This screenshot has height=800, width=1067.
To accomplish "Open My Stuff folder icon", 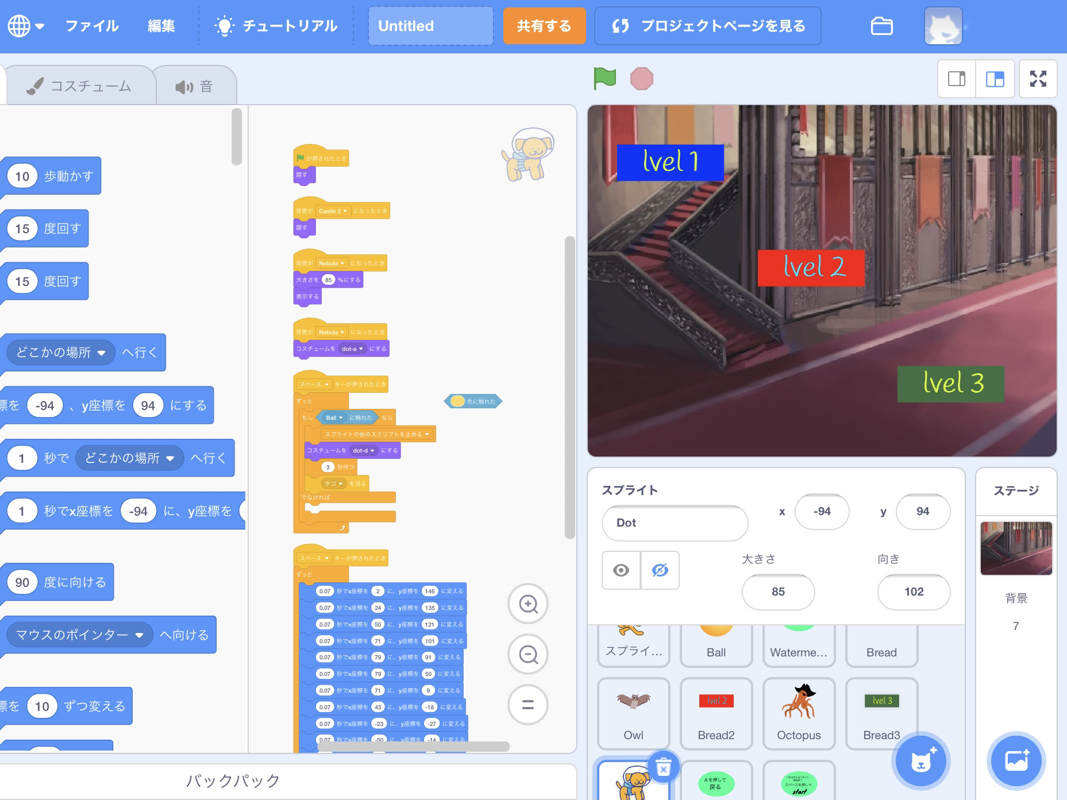I will click(881, 26).
